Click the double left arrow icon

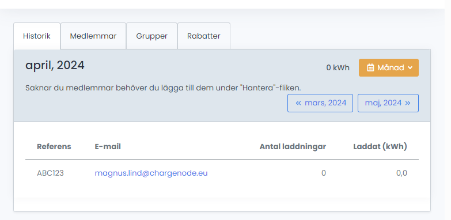point(298,103)
